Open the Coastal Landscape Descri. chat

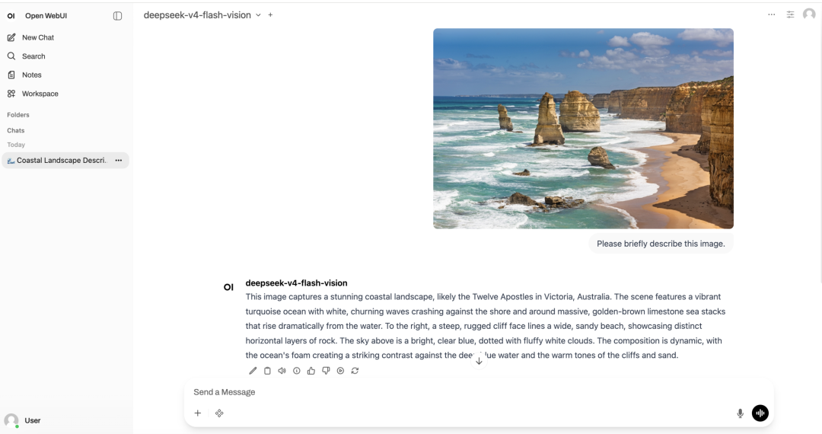click(61, 161)
